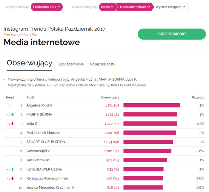Select Remigiusz Wierzgoń - reZi profile name
This screenshot has width=209, height=192.
tap(47, 178)
